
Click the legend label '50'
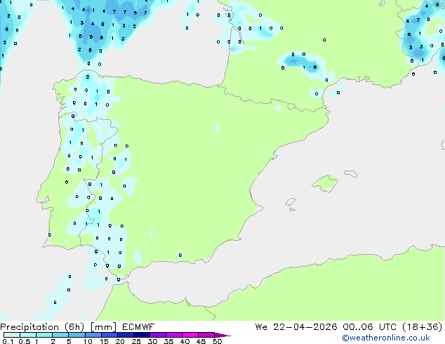(x=217, y=341)
